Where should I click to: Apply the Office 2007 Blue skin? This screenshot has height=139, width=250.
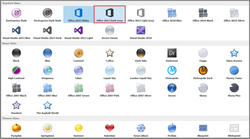pyautogui.click(x=47, y=90)
